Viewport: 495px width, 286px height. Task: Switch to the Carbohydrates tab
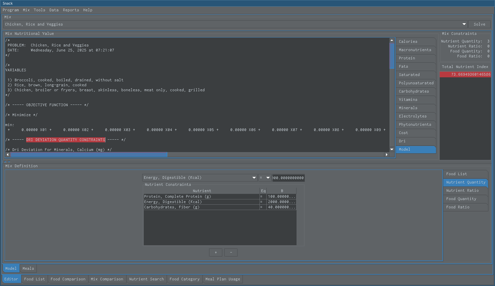point(415,91)
